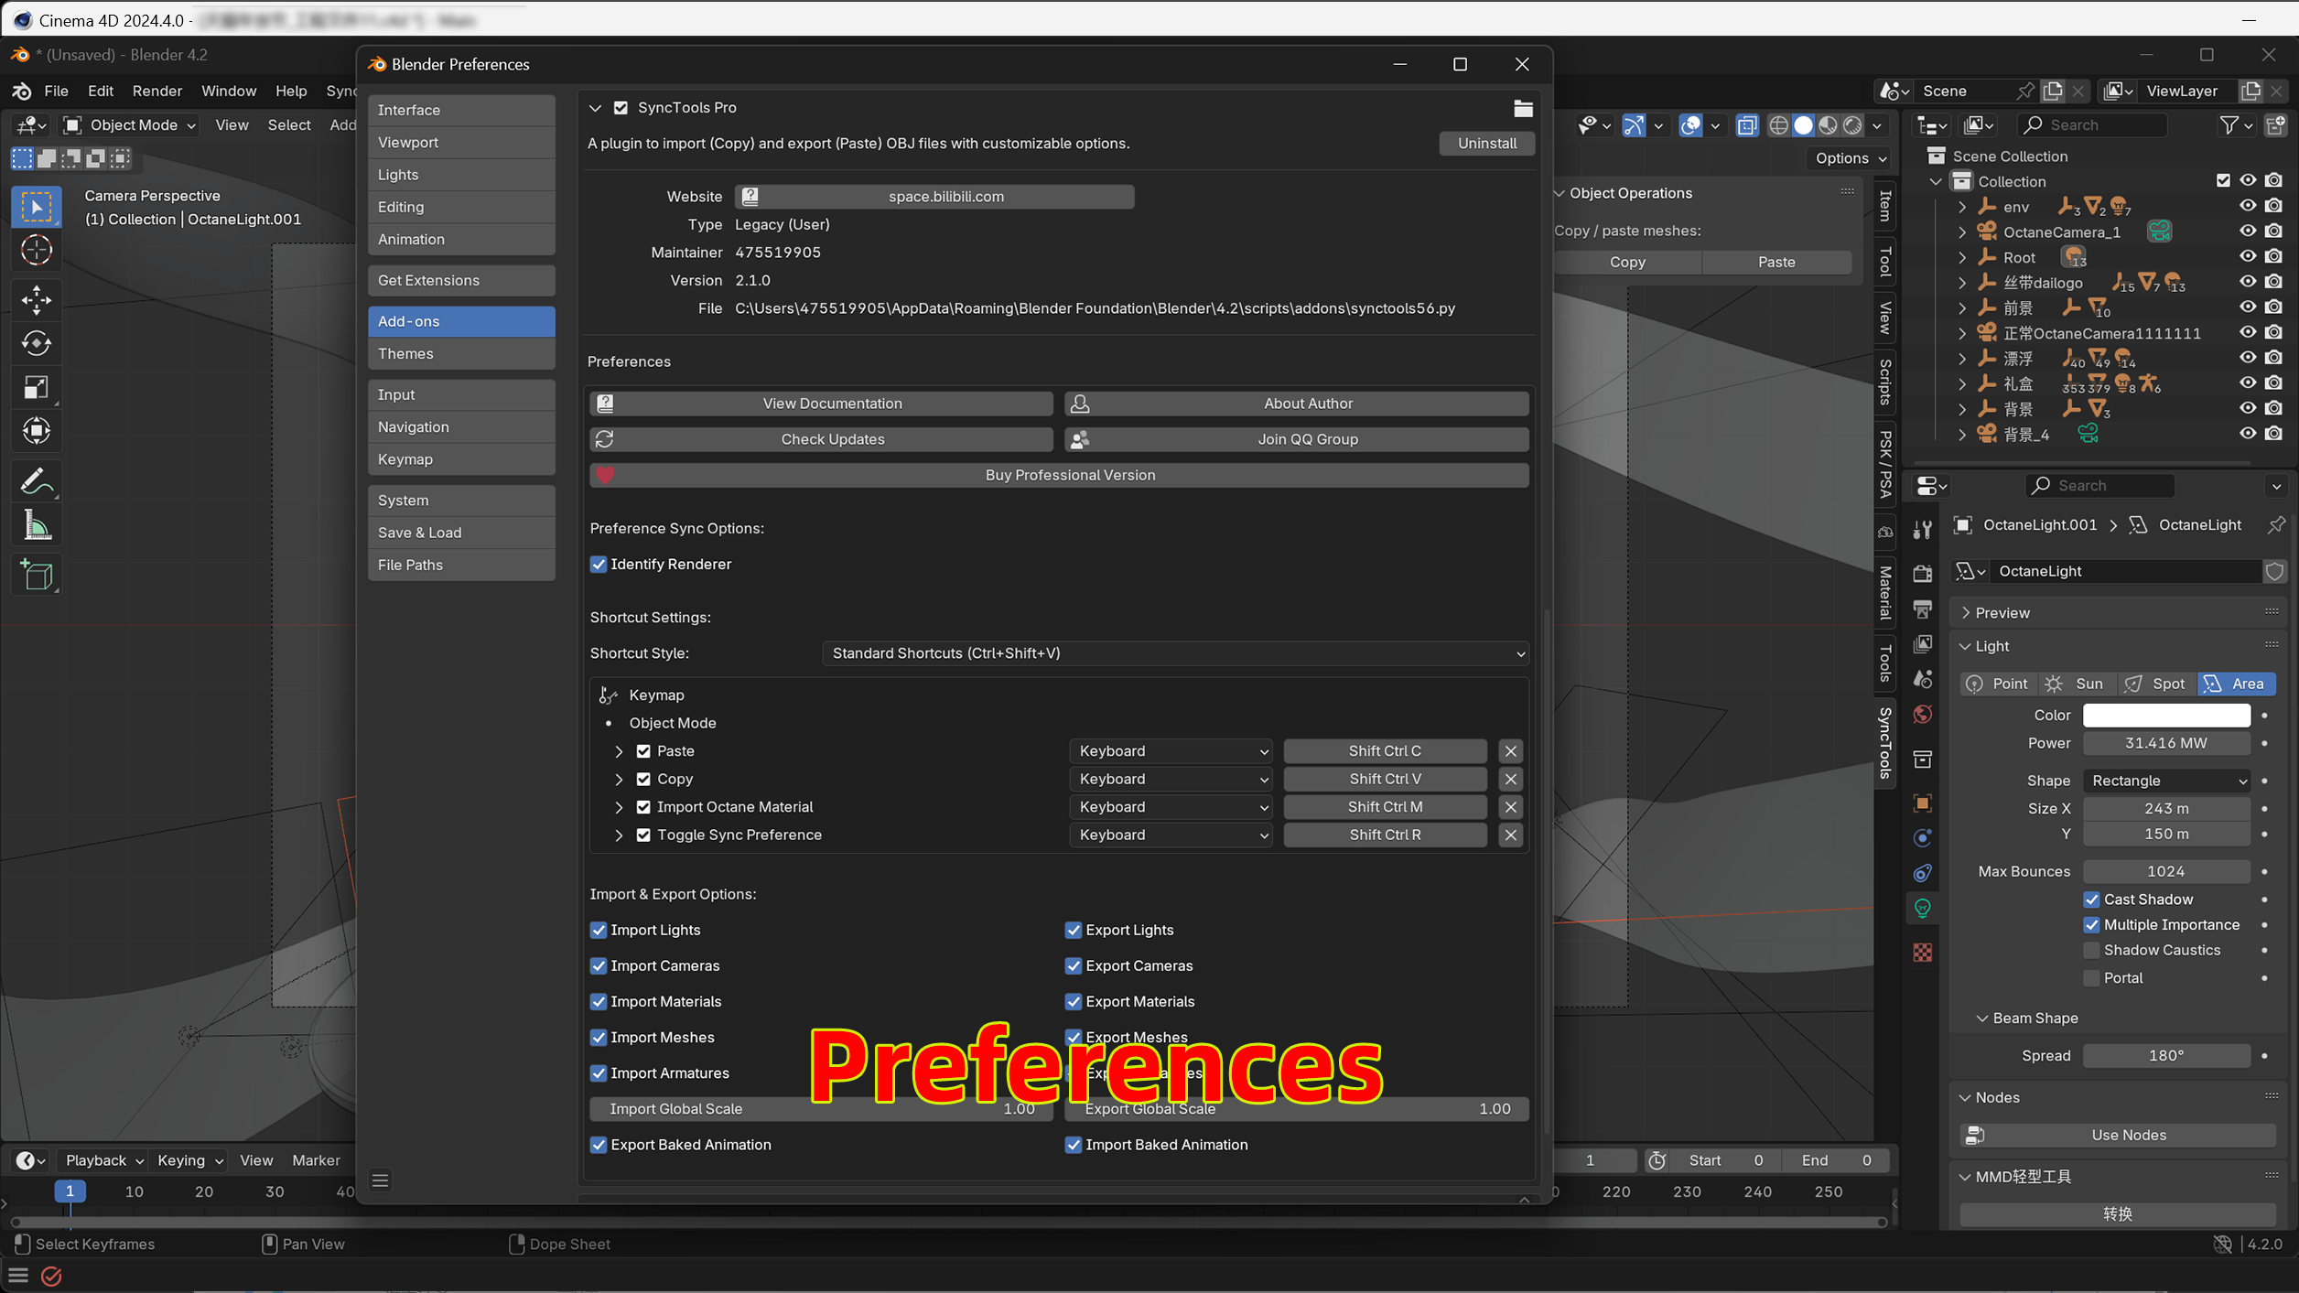Click the outliner Search field
The image size is (2299, 1293).
[x=2091, y=125]
